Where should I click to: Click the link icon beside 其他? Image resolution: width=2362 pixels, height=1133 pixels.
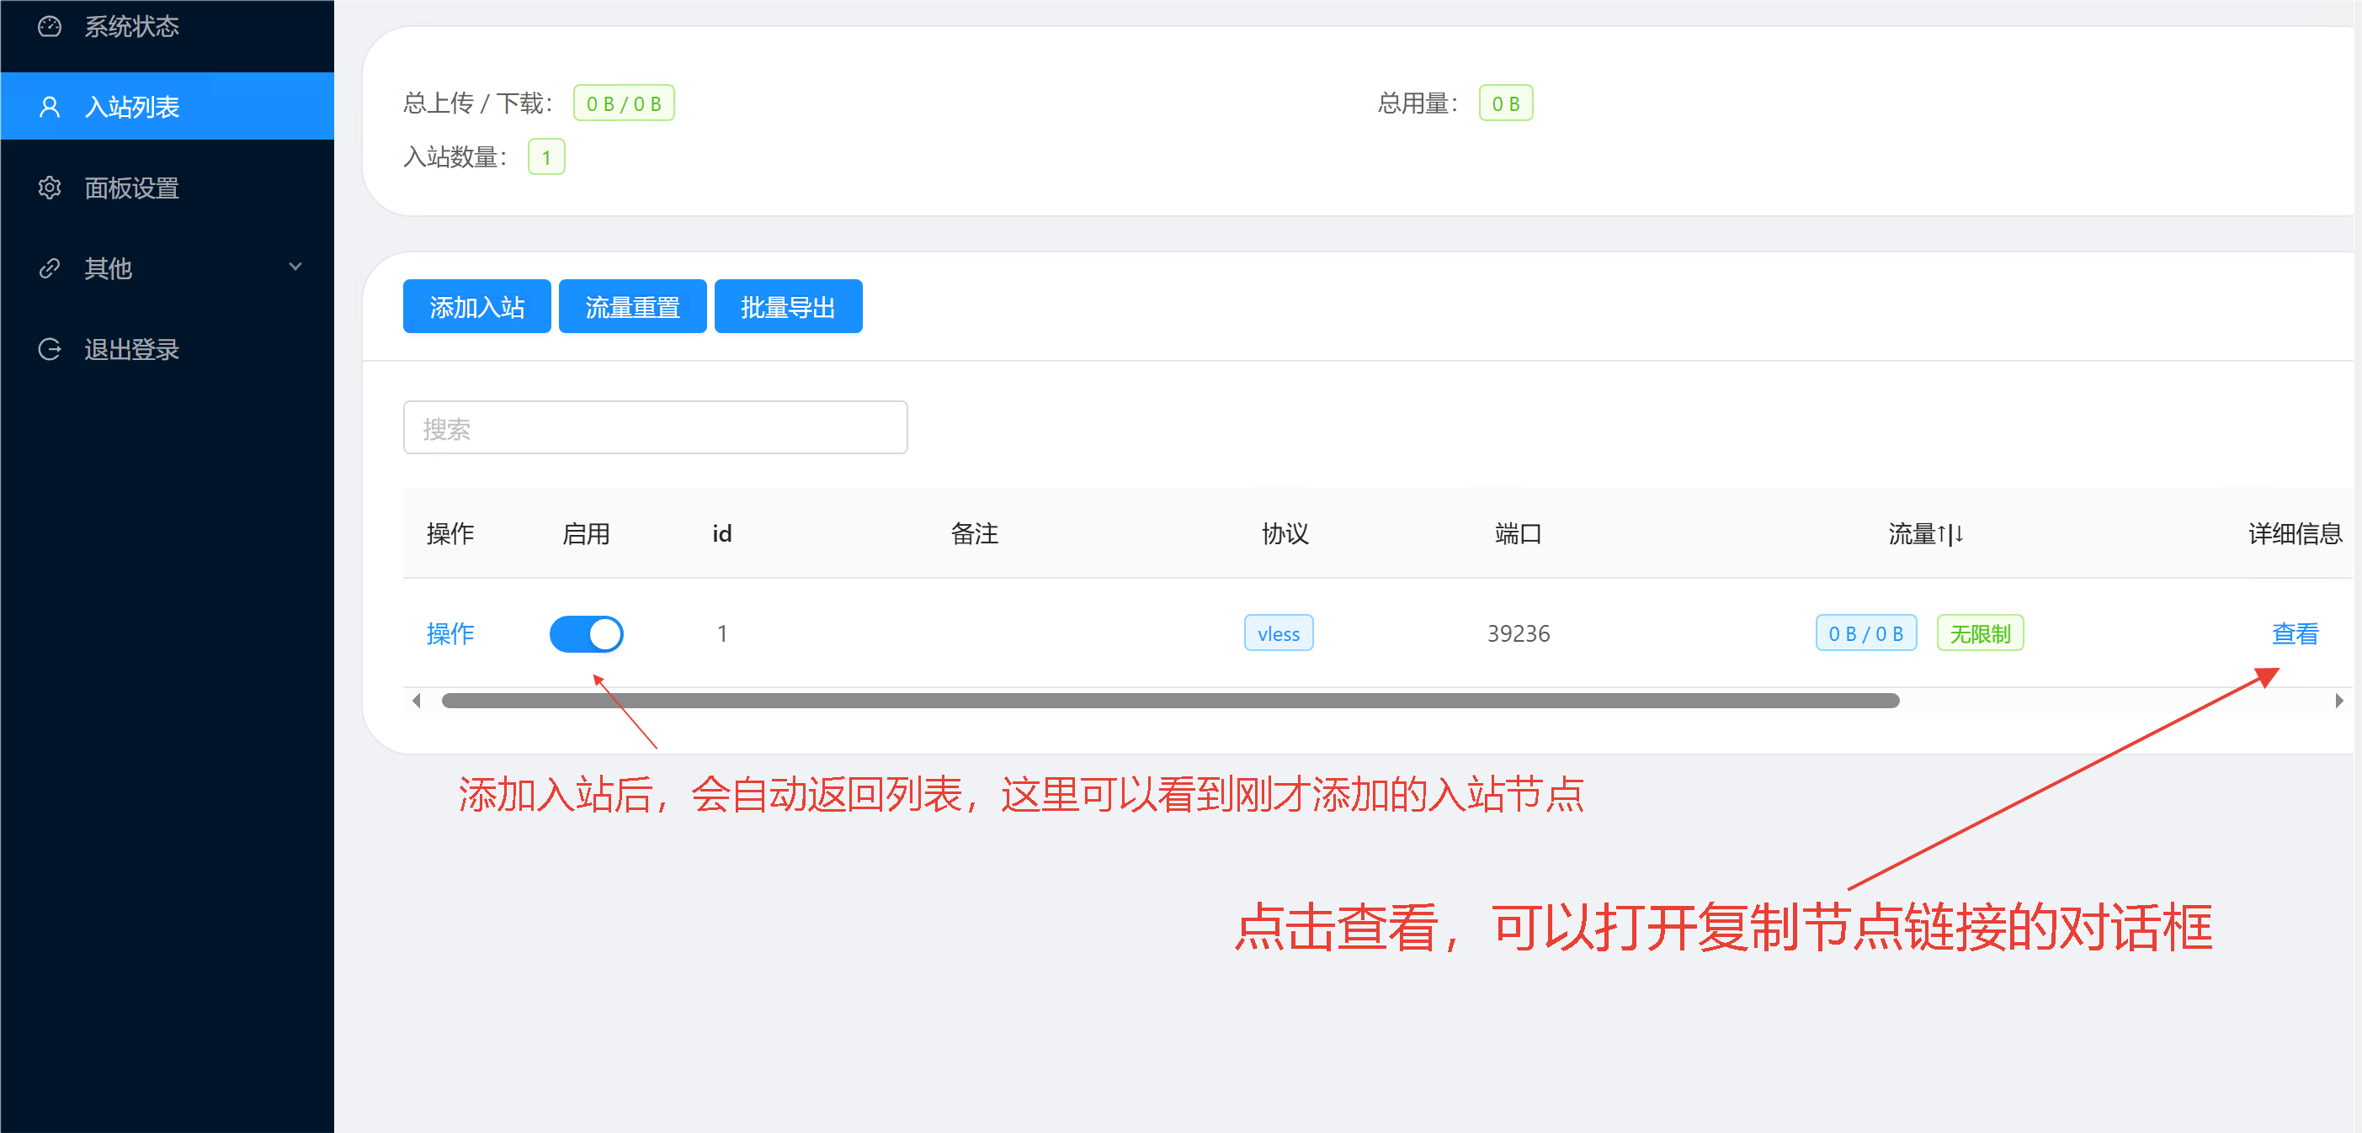click(50, 268)
